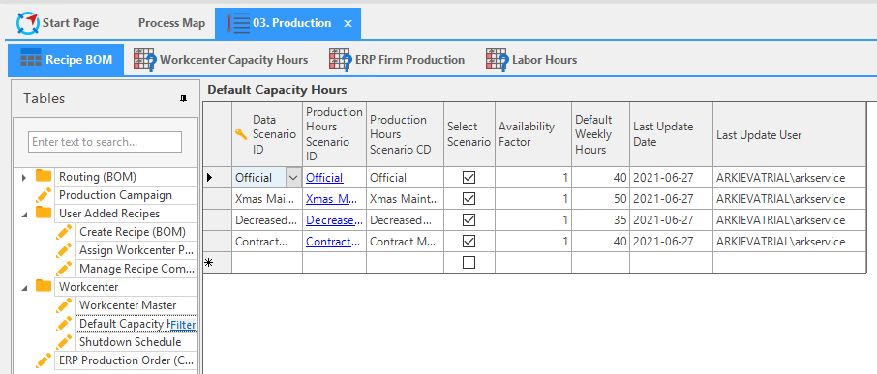Click the Labor Hours grid icon
The height and width of the screenshot is (374, 877).
pos(498,60)
